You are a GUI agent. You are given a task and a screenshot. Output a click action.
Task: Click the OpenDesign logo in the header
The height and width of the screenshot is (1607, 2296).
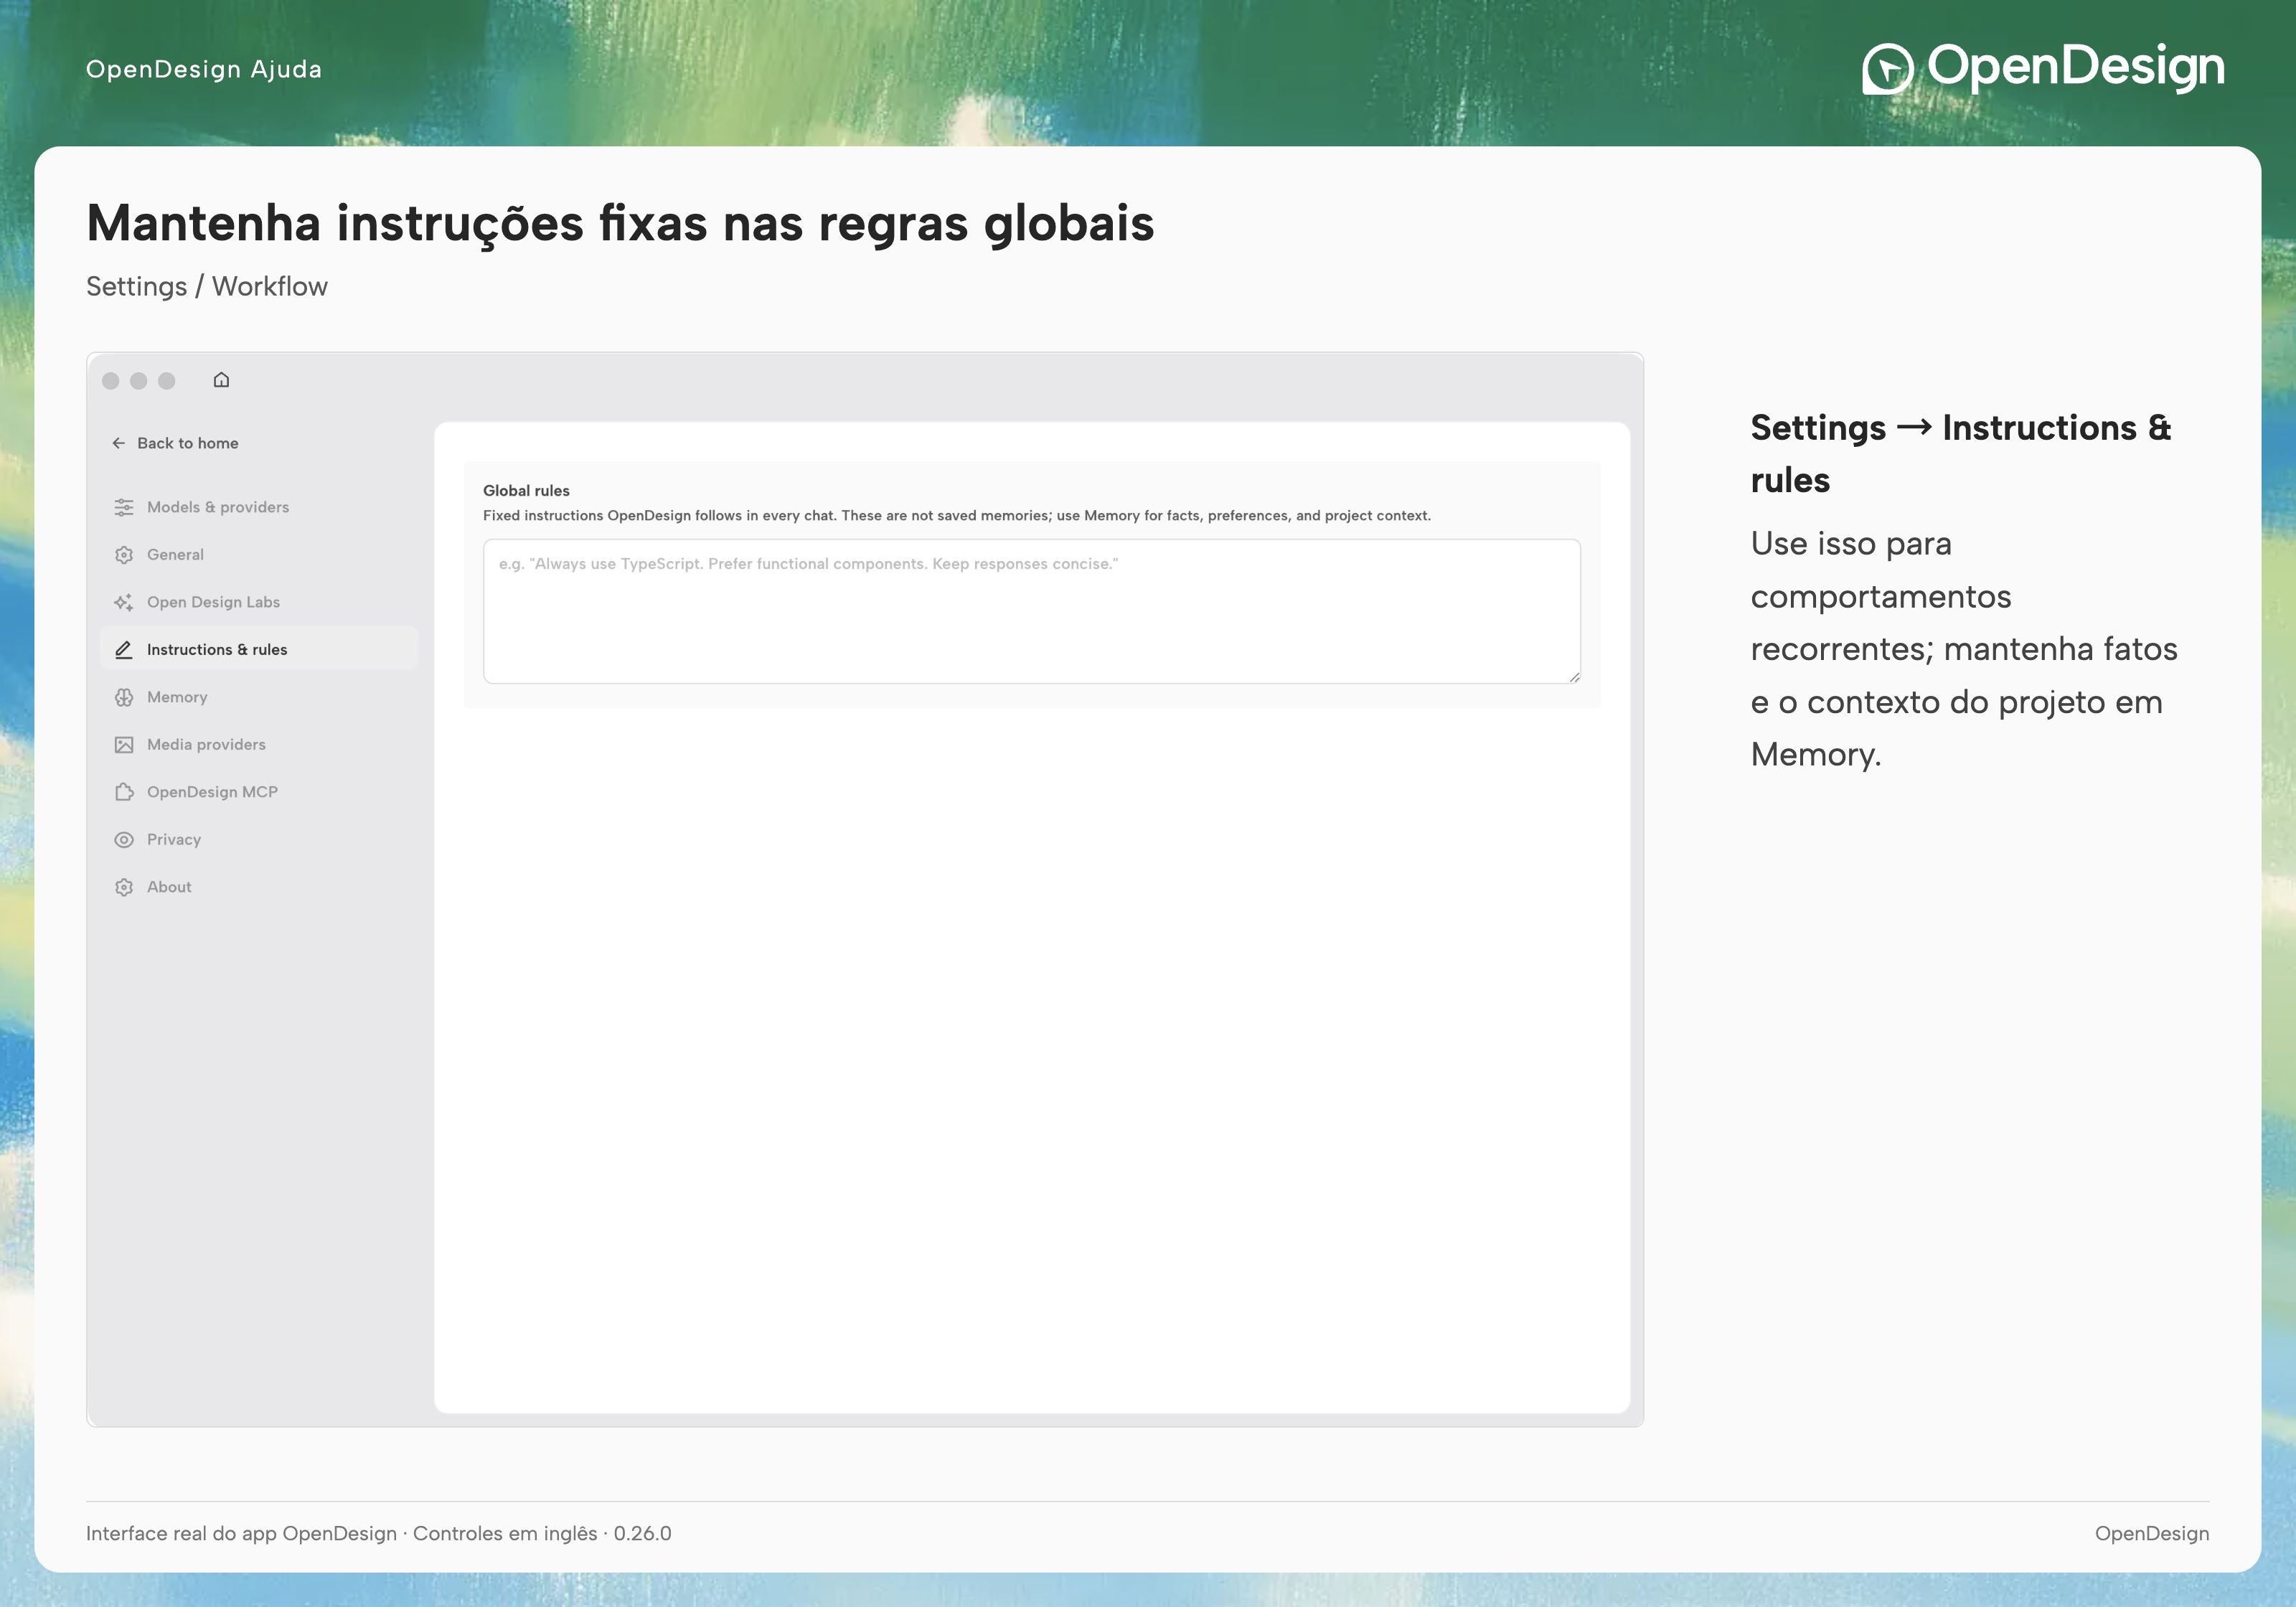click(x=2043, y=68)
